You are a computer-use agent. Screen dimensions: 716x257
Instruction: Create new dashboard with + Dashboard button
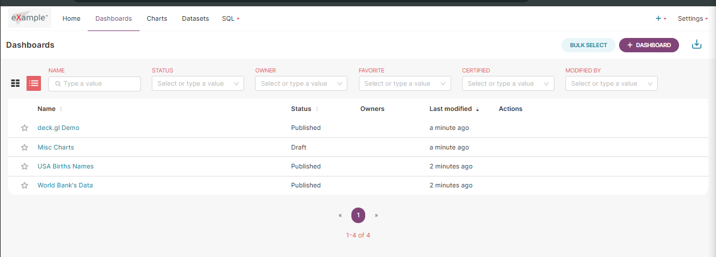649,45
